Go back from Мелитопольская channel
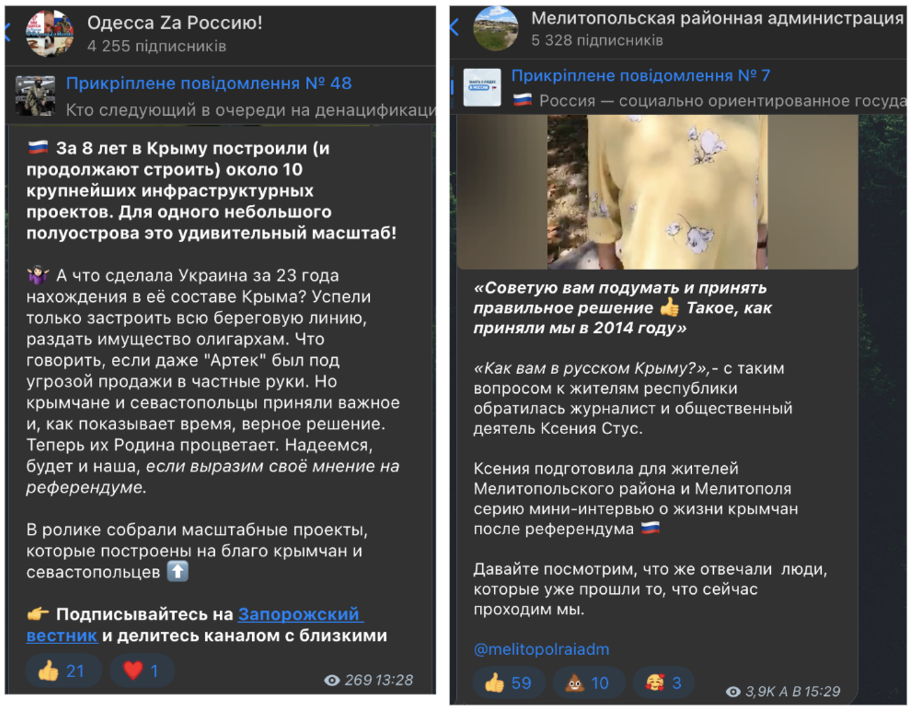The height and width of the screenshot is (712, 913). click(455, 27)
